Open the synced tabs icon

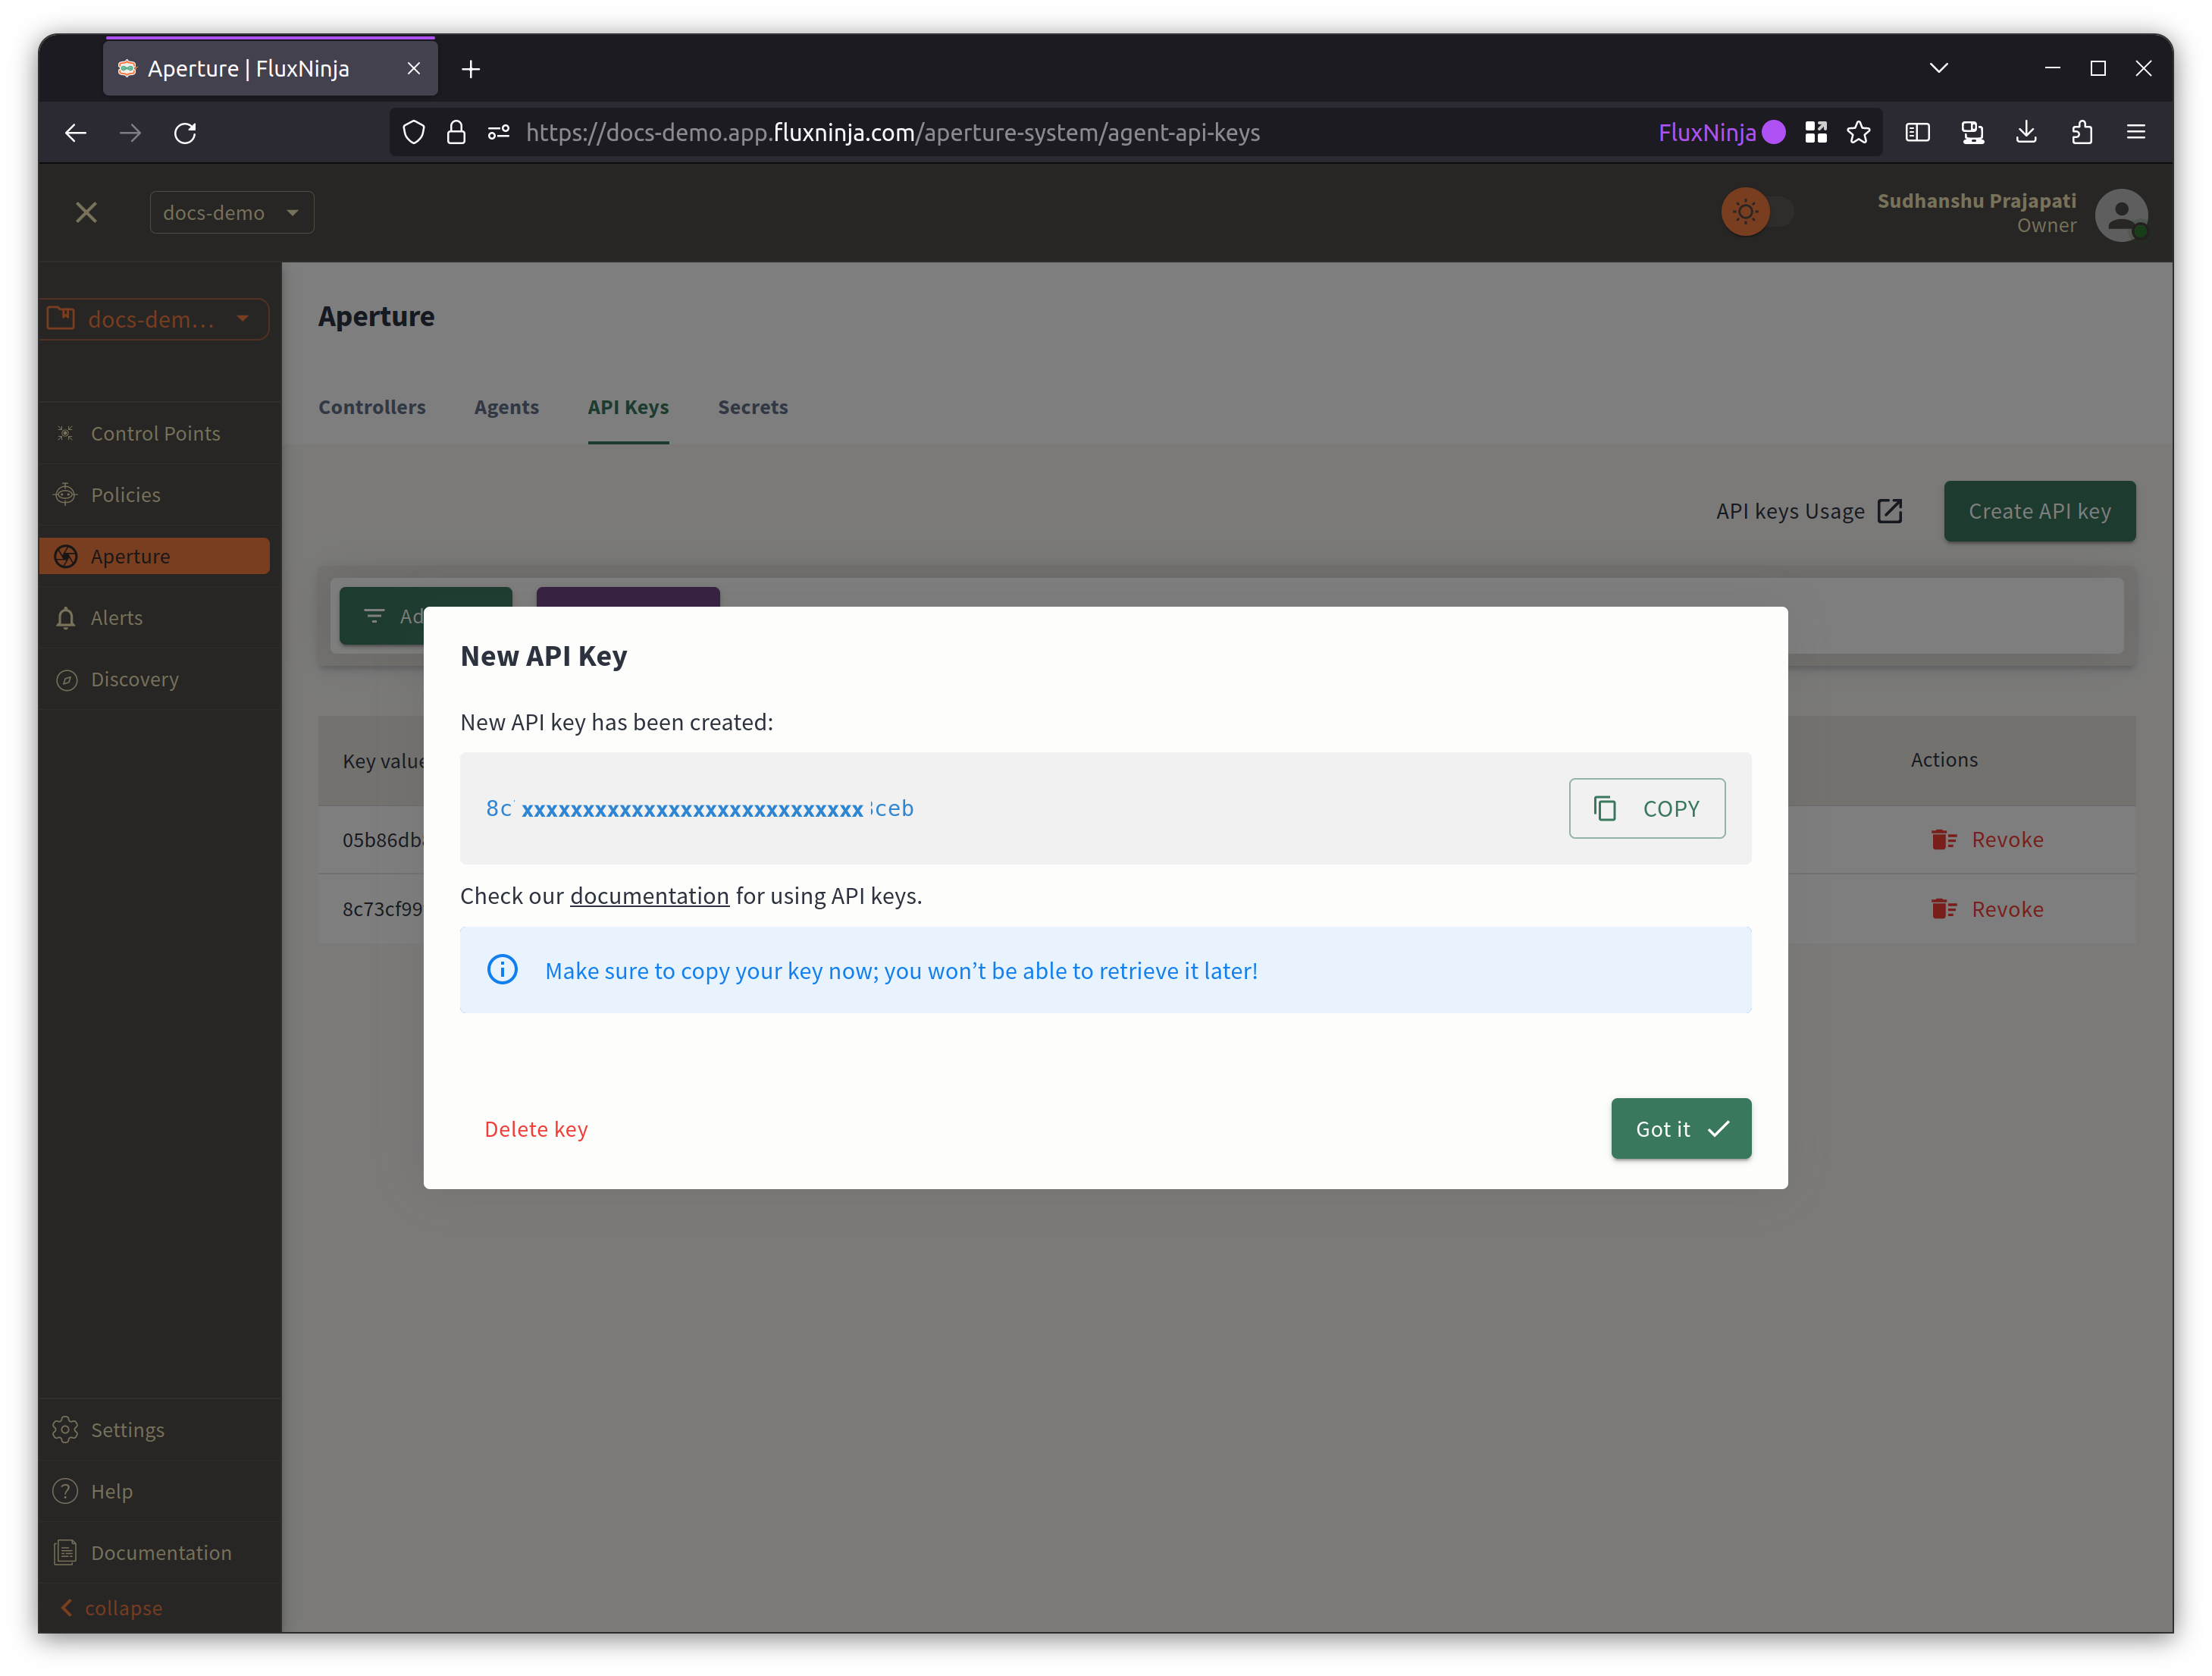point(1972,132)
